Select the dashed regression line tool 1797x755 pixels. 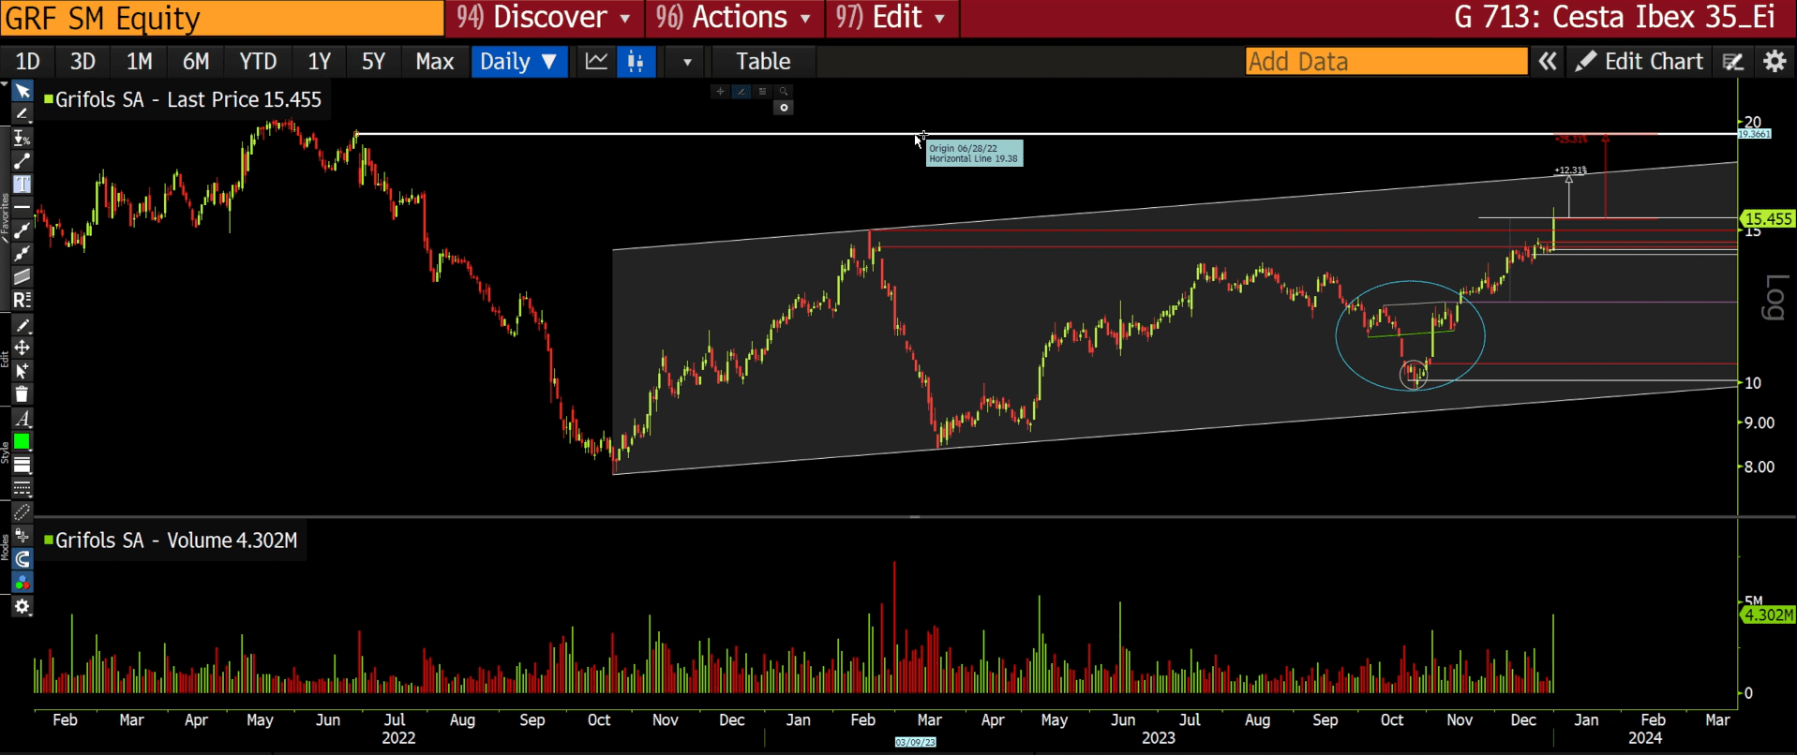[x=22, y=253]
